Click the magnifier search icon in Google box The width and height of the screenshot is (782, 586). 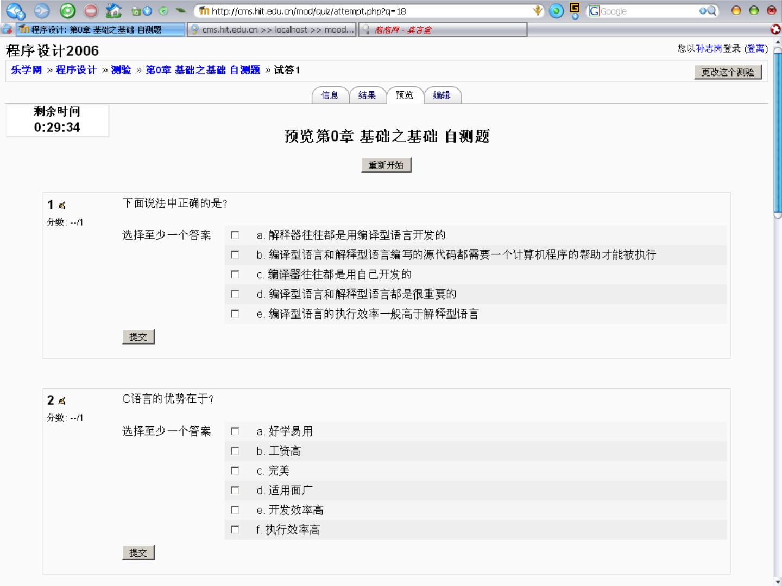click(x=711, y=11)
